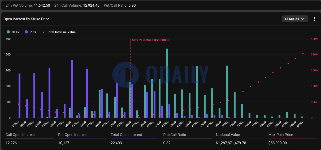Click the call bar at strike 74000
Image resolution: width=321 pixels, height=150 pixels.
coord(242,111)
